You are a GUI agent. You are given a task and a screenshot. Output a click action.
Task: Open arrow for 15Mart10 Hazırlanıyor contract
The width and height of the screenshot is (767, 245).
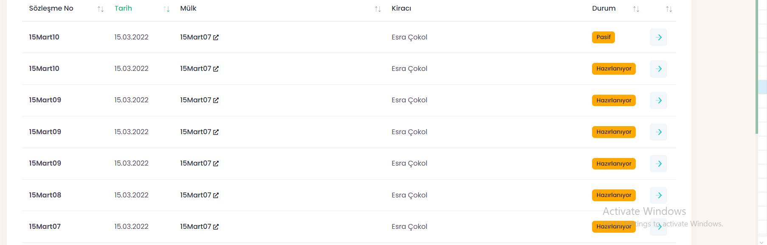tap(658, 69)
